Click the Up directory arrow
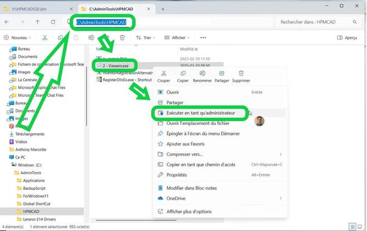The height and width of the screenshot is (231, 367). (37, 22)
